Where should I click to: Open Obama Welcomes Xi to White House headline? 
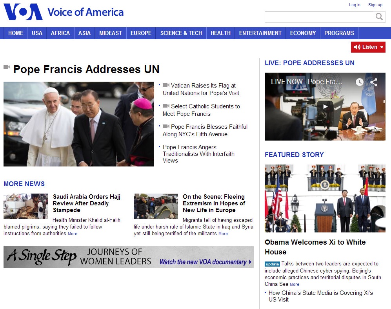click(x=315, y=247)
